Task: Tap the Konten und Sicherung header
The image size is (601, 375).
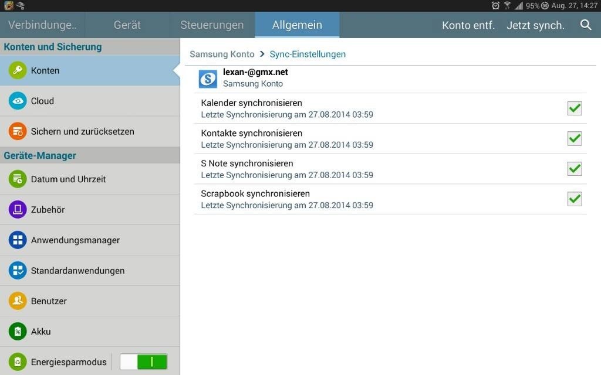Action: pyautogui.click(x=52, y=47)
